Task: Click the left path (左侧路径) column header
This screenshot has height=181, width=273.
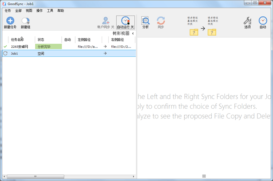Action: click(x=84, y=40)
